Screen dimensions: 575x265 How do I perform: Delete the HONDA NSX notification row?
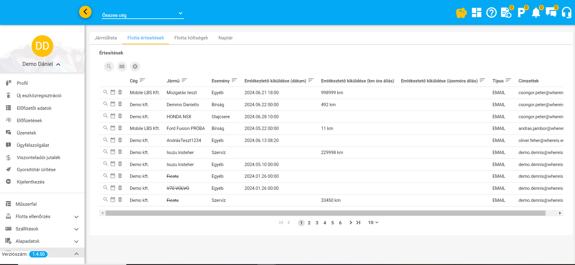[x=120, y=116]
